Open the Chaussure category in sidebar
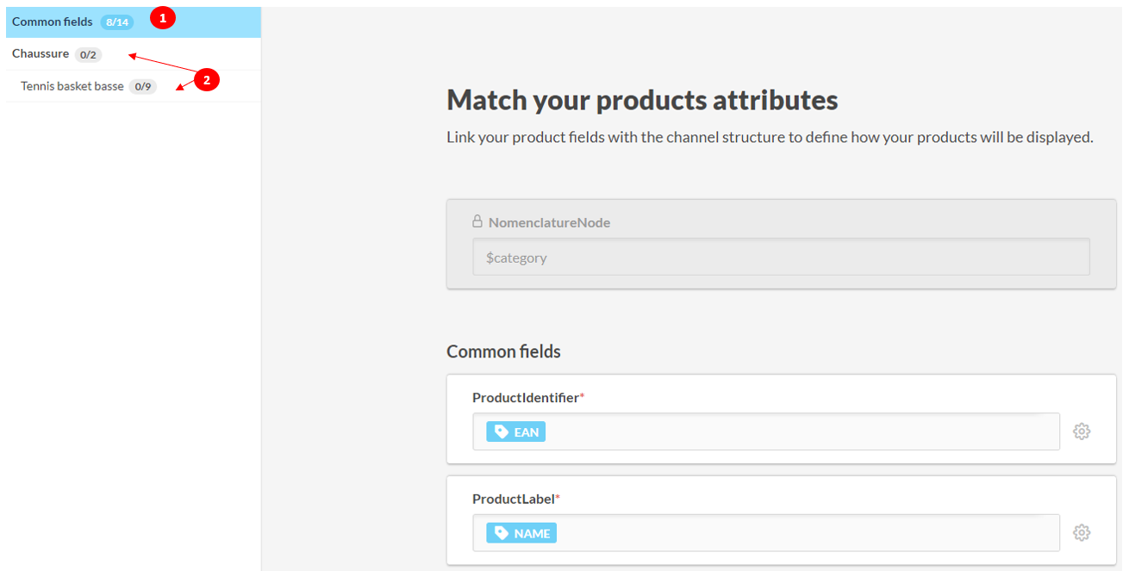Screen dimensions: 1129x571 41,53
